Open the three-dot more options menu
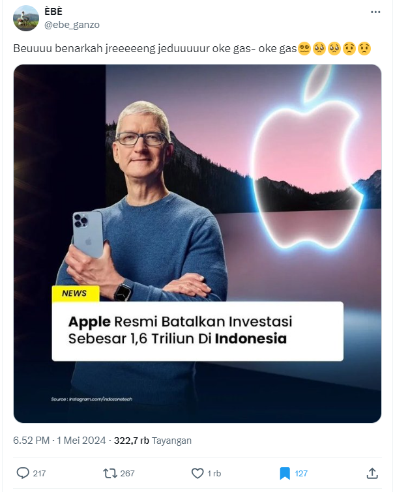This screenshot has width=393, height=492. click(x=375, y=12)
